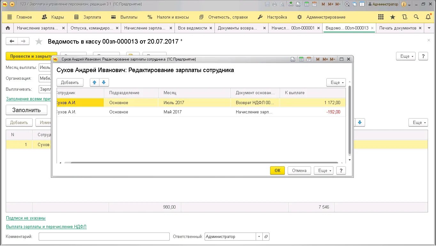Select the 1 172,00 payout cell
The image size is (436, 246).
tap(313, 102)
